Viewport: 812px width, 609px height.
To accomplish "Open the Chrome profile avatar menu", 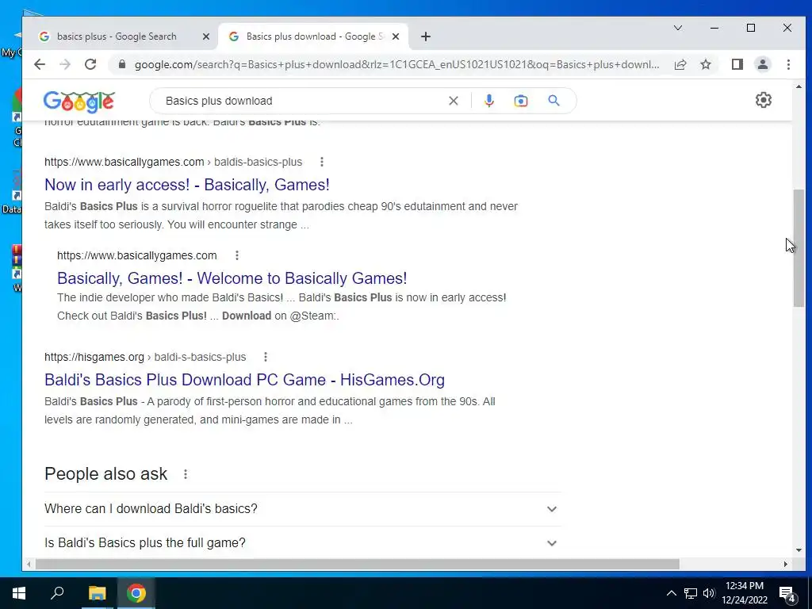I will [x=763, y=64].
